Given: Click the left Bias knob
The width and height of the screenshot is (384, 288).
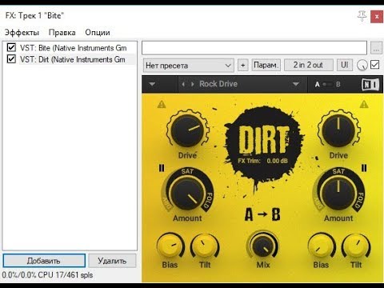Looking at the screenshot, I should pos(170,246).
